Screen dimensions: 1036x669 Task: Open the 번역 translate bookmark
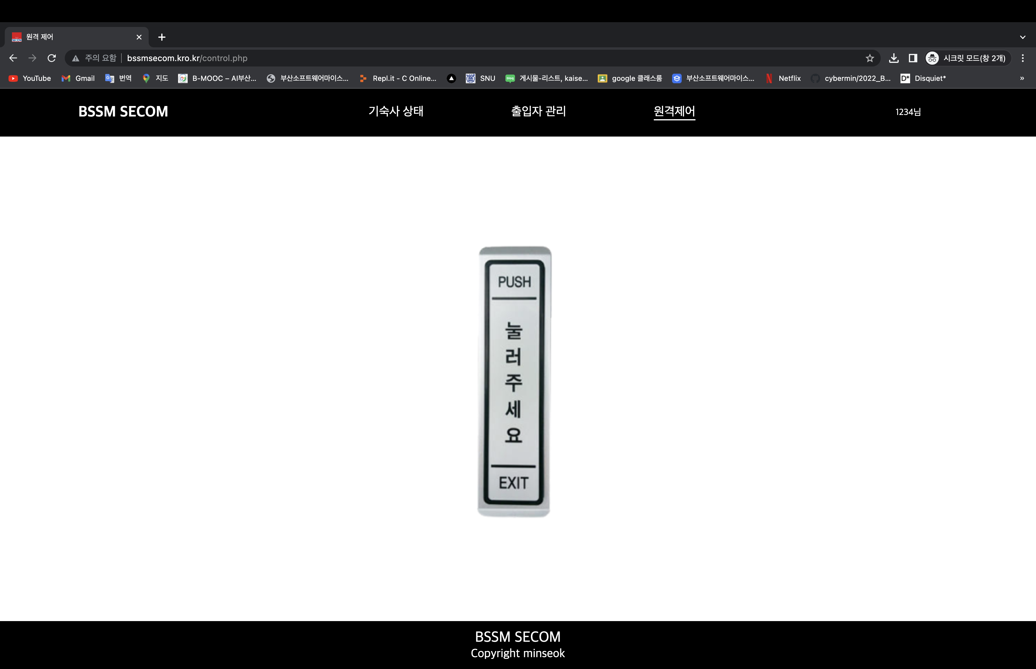pos(118,79)
